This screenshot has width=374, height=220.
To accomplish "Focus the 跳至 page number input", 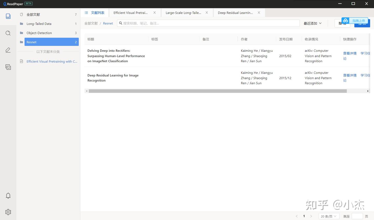I will [x=357, y=216].
